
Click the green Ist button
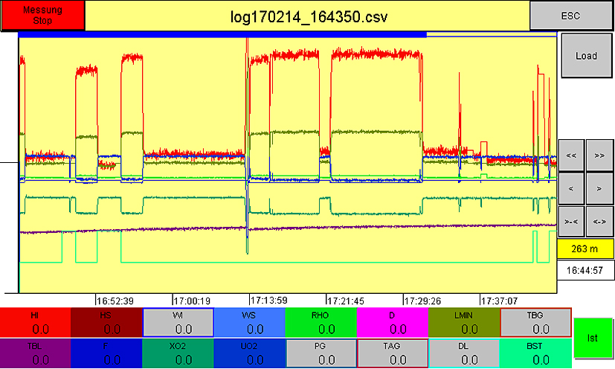point(593,338)
